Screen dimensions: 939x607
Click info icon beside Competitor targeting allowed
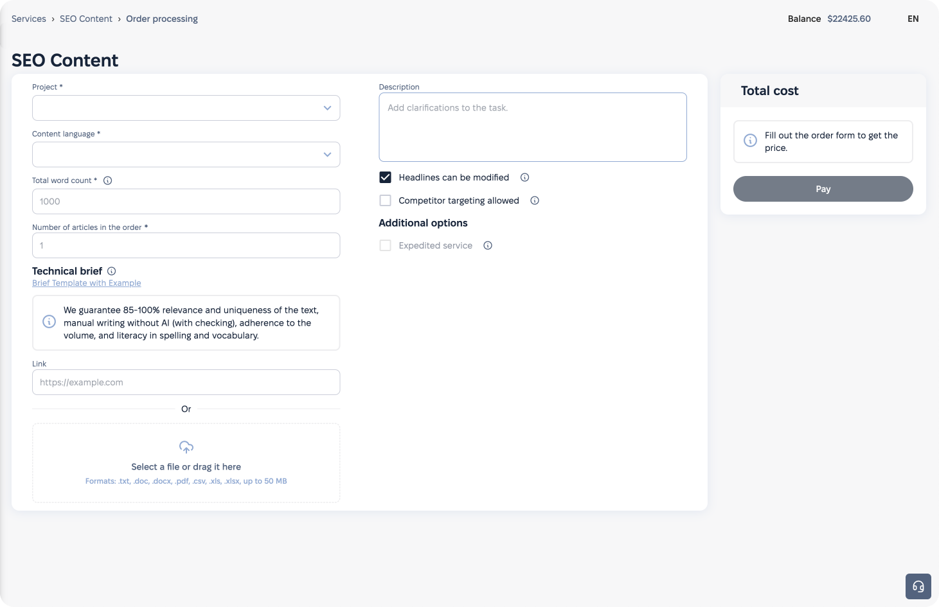point(535,200)
